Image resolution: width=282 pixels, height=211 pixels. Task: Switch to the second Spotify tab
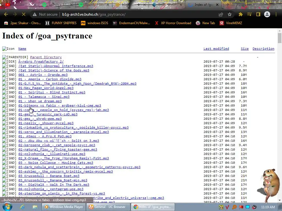pyautogui.click(x=94, y=5)
